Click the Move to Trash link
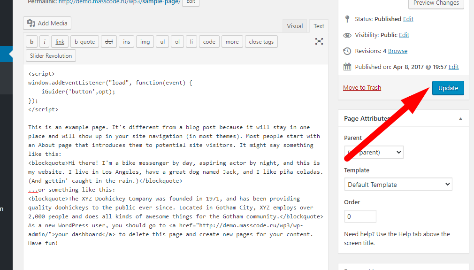474x270 pixels. click(x=362, y=88)
